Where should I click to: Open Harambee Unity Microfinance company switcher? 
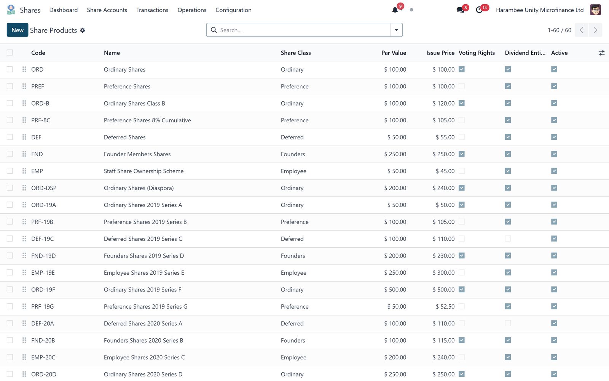(540, 10)
